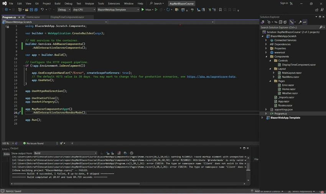Image resolution: width=326 pixels, height=194 pixels.
Task: Click the Undo arrow icon
Action: coord(42,10)
